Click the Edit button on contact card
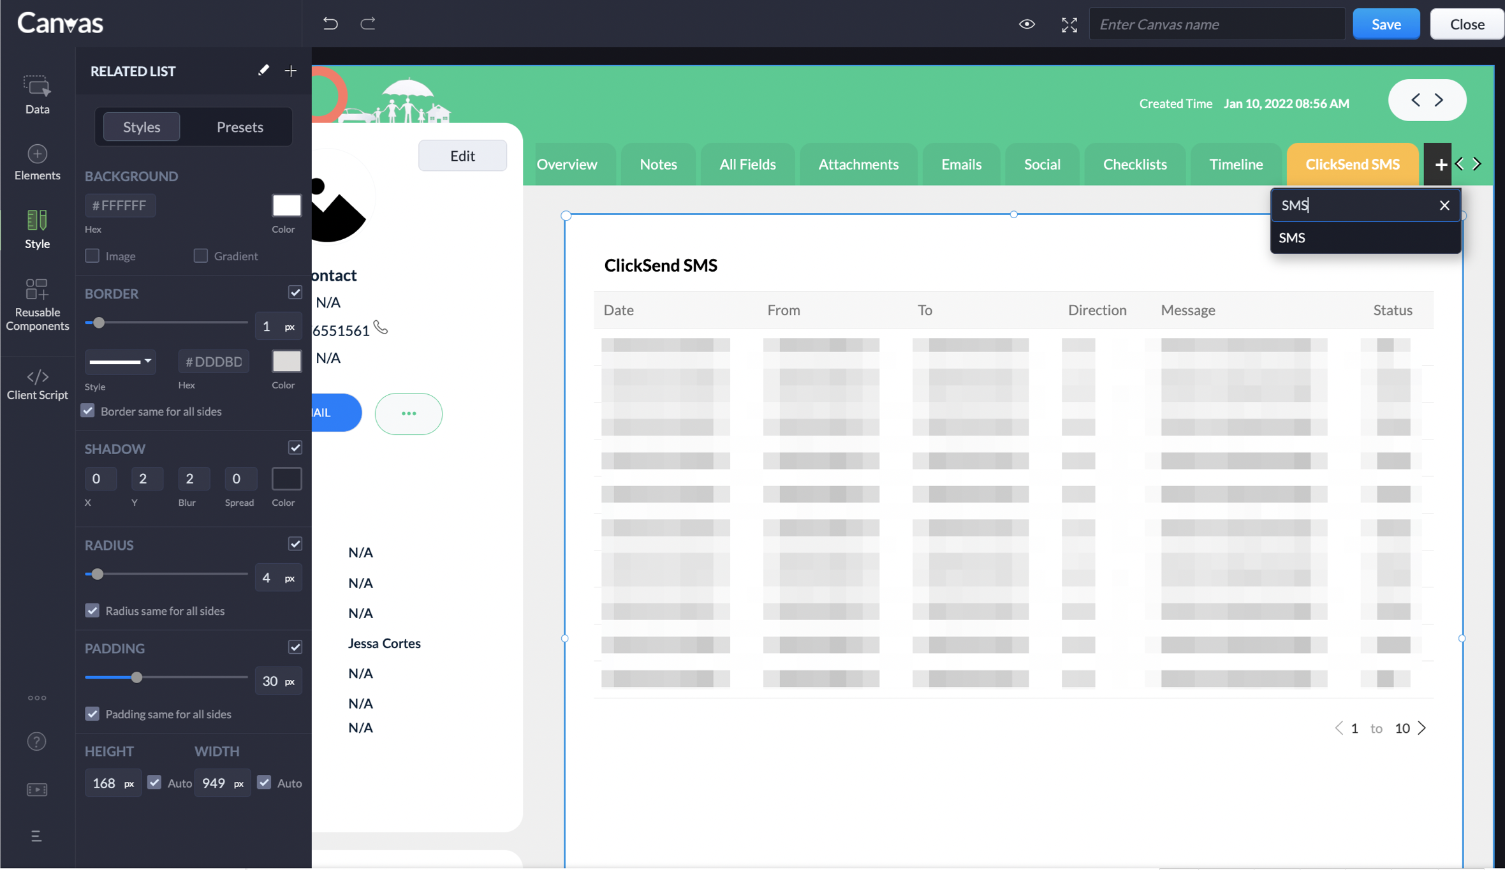This screenshot has height=870, width=1505. [x=462, y=156]
